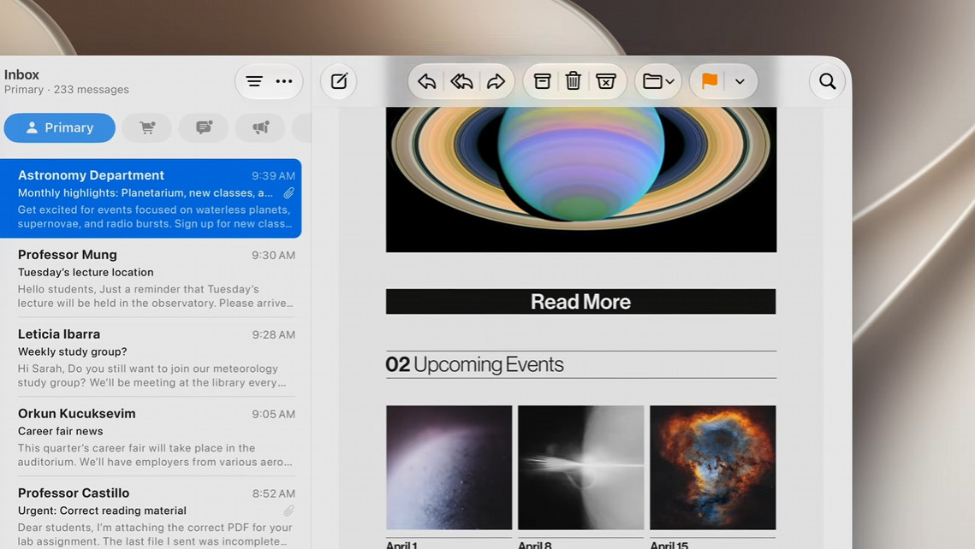975x549 pixels.
Task: Expand the flag color chevron
Action: point(740,81)
